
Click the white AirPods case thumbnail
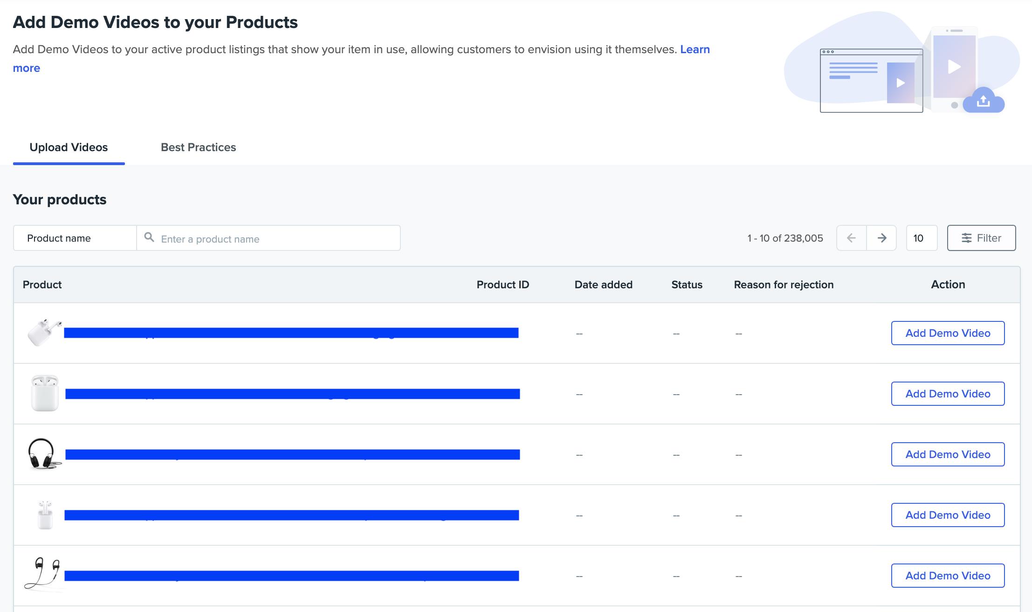(45, 393)
